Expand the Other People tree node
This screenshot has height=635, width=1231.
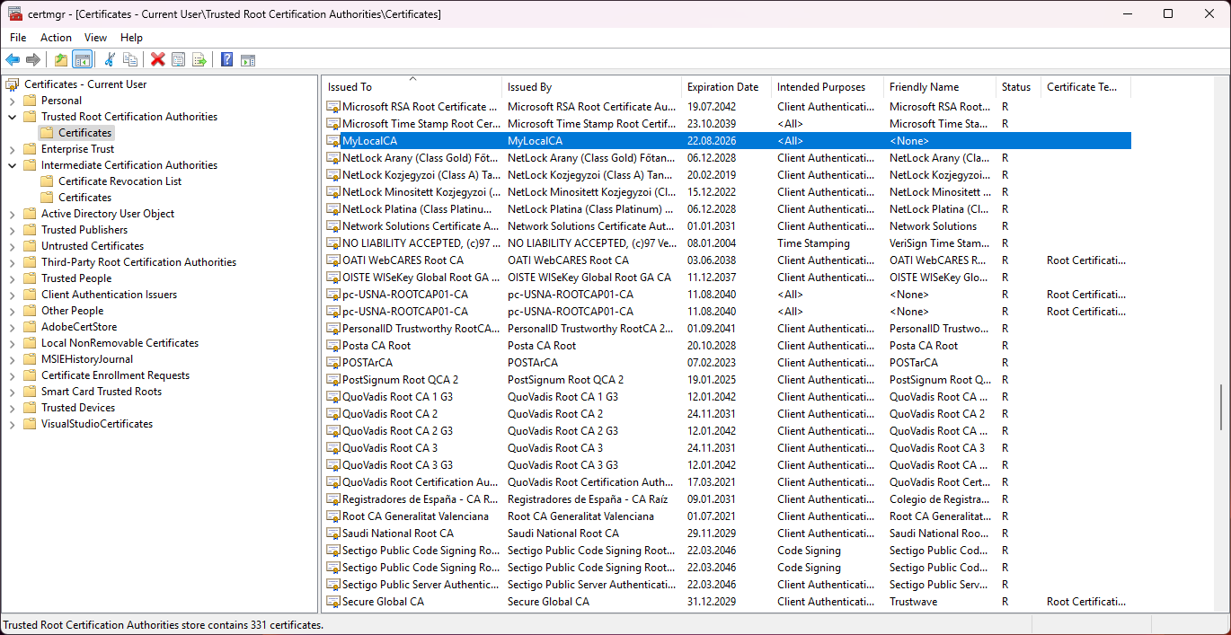[x=13, y=311]
